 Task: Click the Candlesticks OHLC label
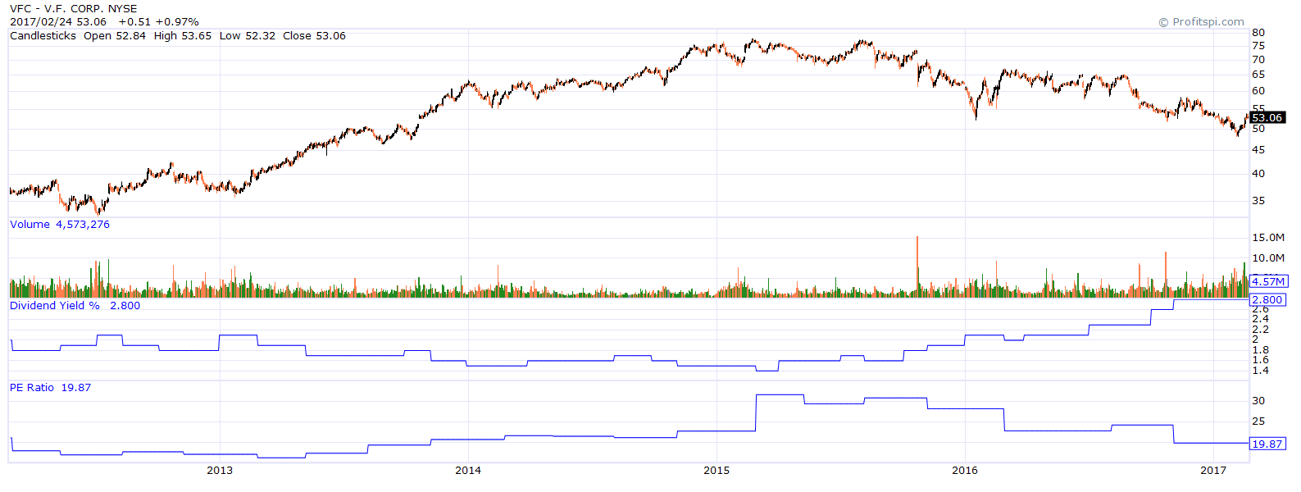coord(178,36)
